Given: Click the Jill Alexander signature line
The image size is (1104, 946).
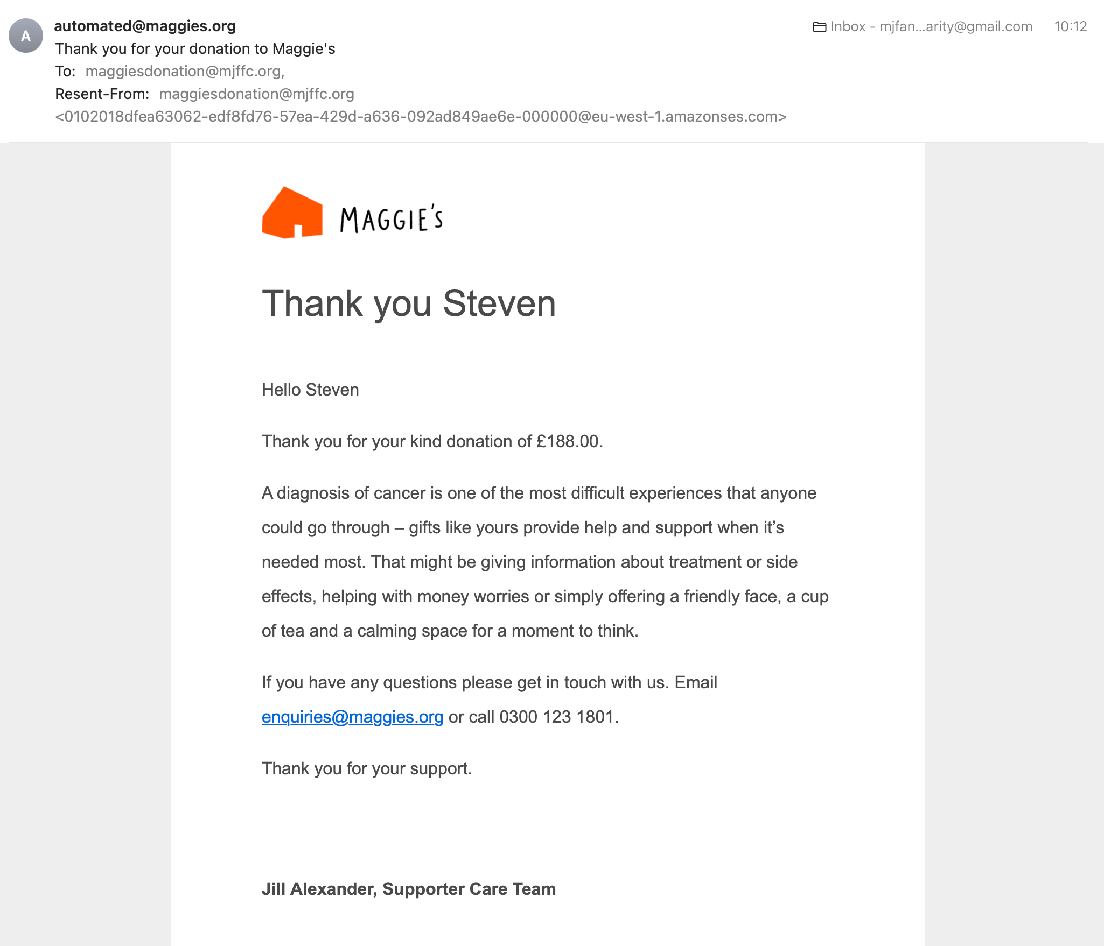Looking at the screenshot, I should pos(409,889).
